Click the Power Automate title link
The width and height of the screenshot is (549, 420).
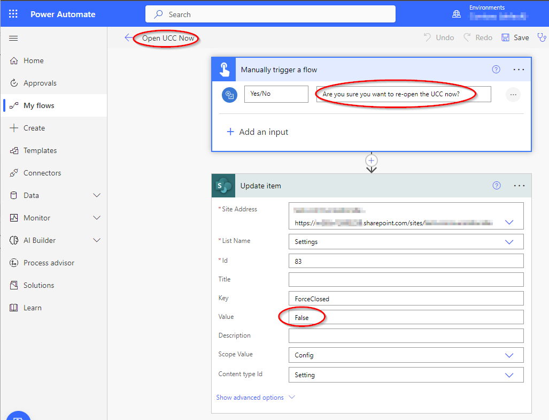point(63,14)
